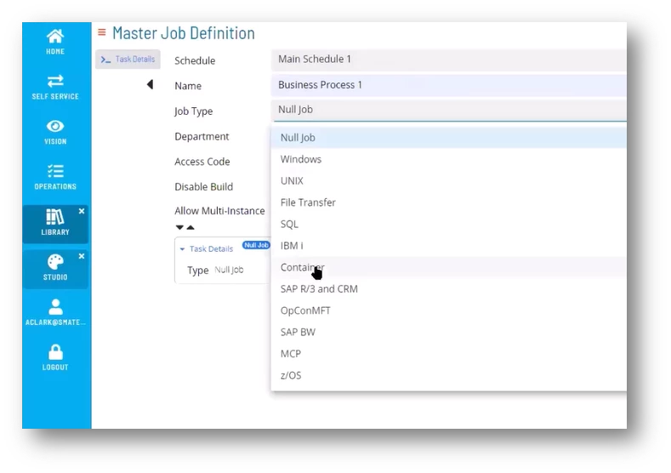Close the Library sidebar tab
671x473 pixels.
click(x=82, y=211)
